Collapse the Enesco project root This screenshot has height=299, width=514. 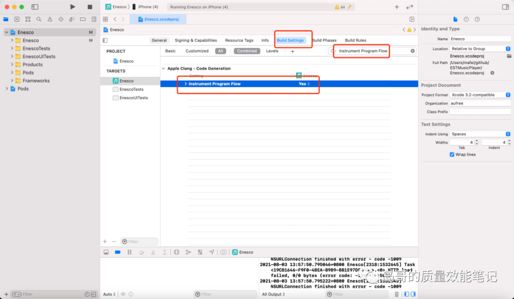point(7,32)
